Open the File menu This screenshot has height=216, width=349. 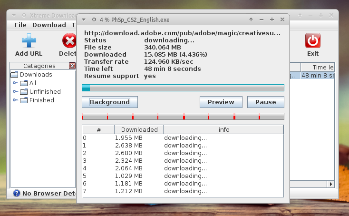(20, 25)
